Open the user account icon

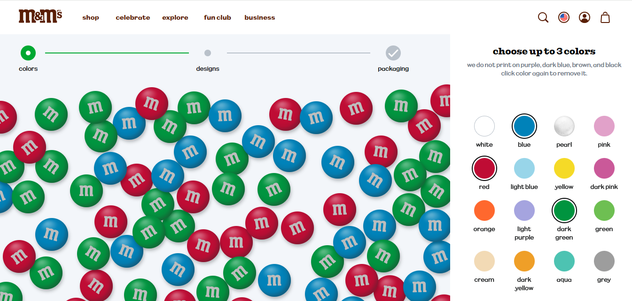[585, 18]
